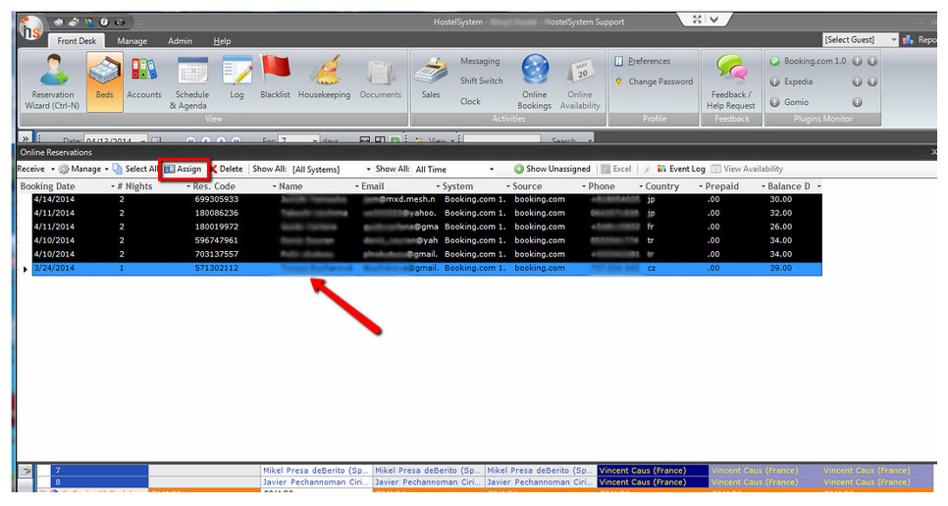This screenshot has width=948, height=506.
Task: Click the Event Log icon button
Action: (x=681, y=169)
